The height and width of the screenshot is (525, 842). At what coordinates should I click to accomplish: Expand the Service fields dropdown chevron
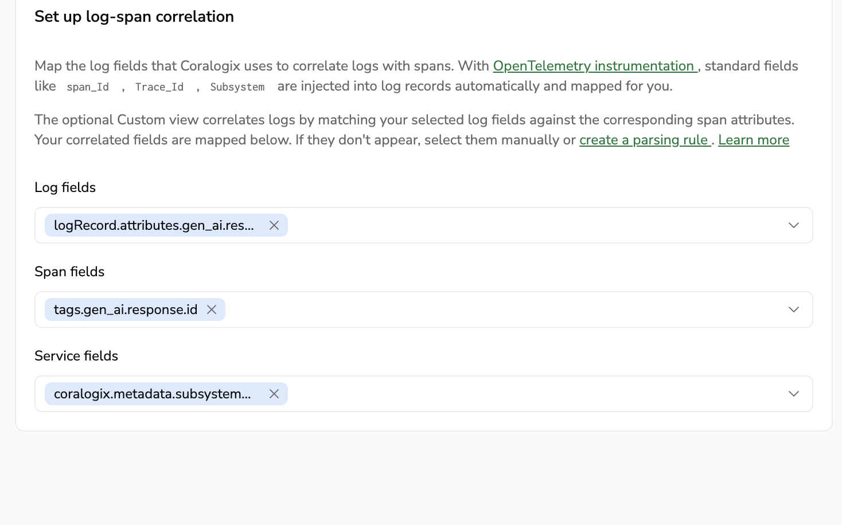coord(794,394)
